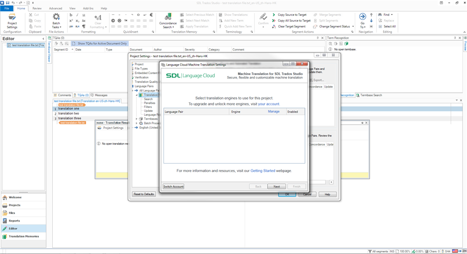Open the Change Segment Status dropdown

335,27
